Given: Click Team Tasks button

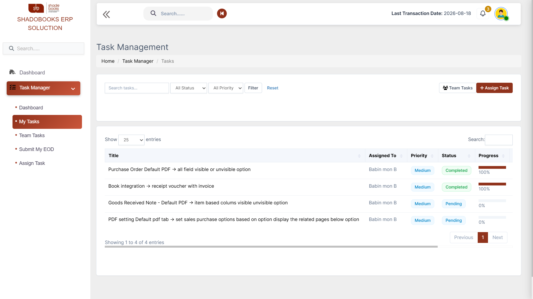Looking at the screenshot, I should [457, 88].
